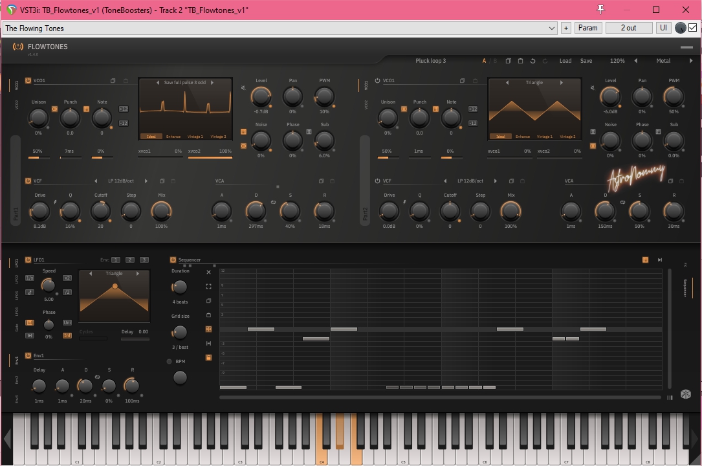
Task: Click the Load button
Action: [x=565, y=61]
